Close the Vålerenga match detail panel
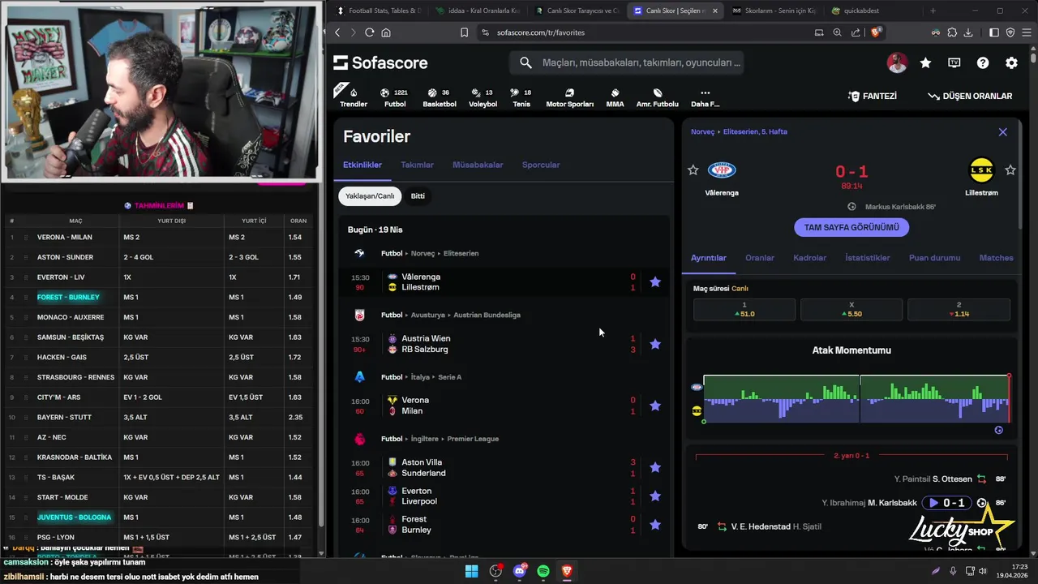 (x=1002, y=131)
